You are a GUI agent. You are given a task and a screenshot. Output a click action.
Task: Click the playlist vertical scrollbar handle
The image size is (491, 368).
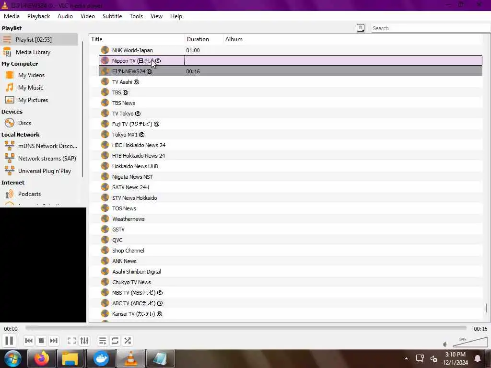(487, 308)
